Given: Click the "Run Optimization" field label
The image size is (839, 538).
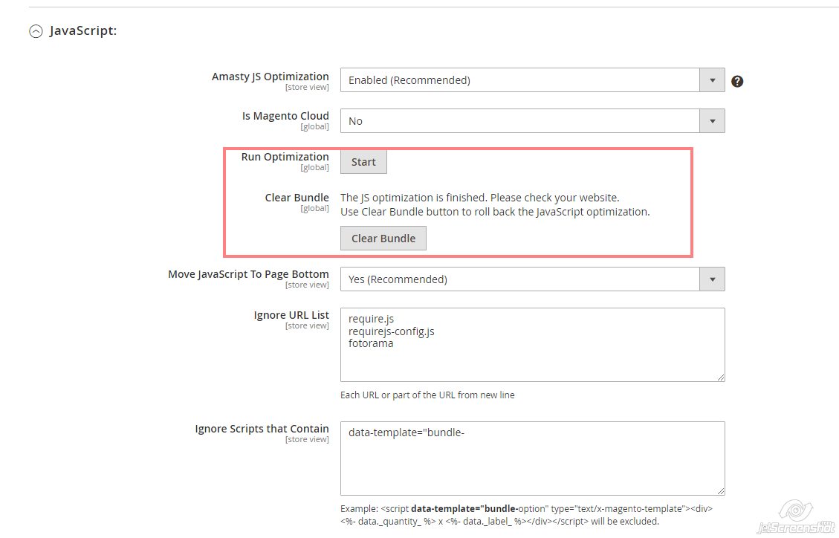Looking at the screenshot, I should point(285,157).
